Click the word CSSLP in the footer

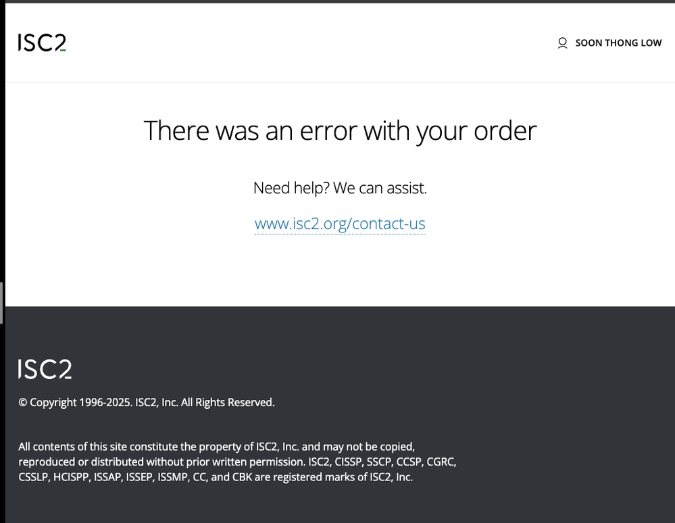33,477
